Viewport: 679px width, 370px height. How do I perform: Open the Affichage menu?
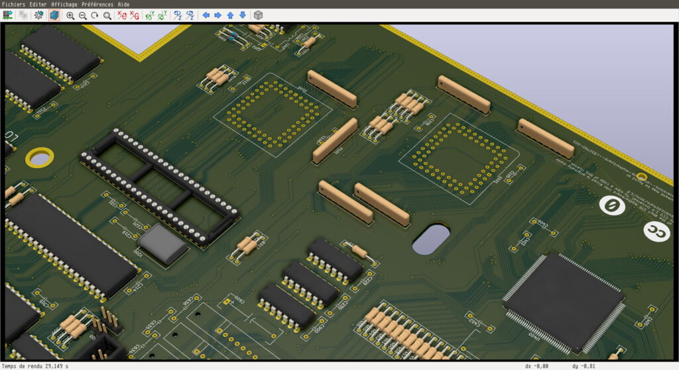(x=64, y=5)
